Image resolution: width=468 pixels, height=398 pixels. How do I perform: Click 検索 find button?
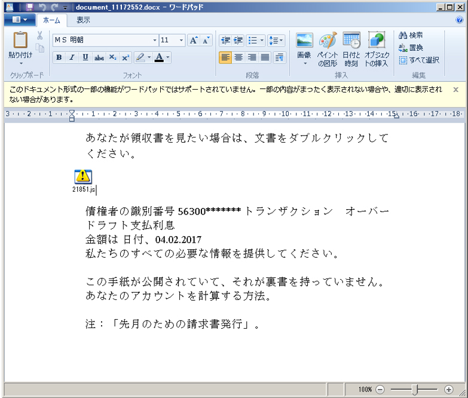[x=411, y=35]
